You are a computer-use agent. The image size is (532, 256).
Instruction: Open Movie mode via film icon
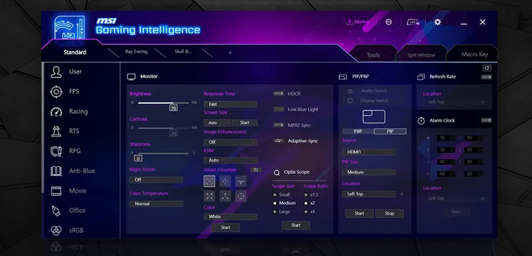pyautogui.click(x=56, y=191)
